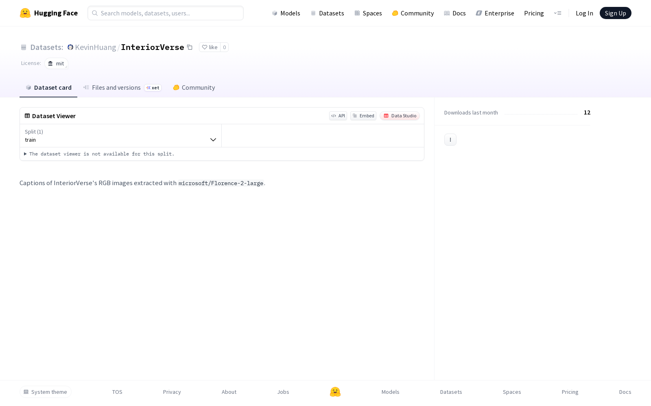The width and height of the screenshot is (651, 406).
Task: Expand the viewer not available message
Action: coord(99,154)
